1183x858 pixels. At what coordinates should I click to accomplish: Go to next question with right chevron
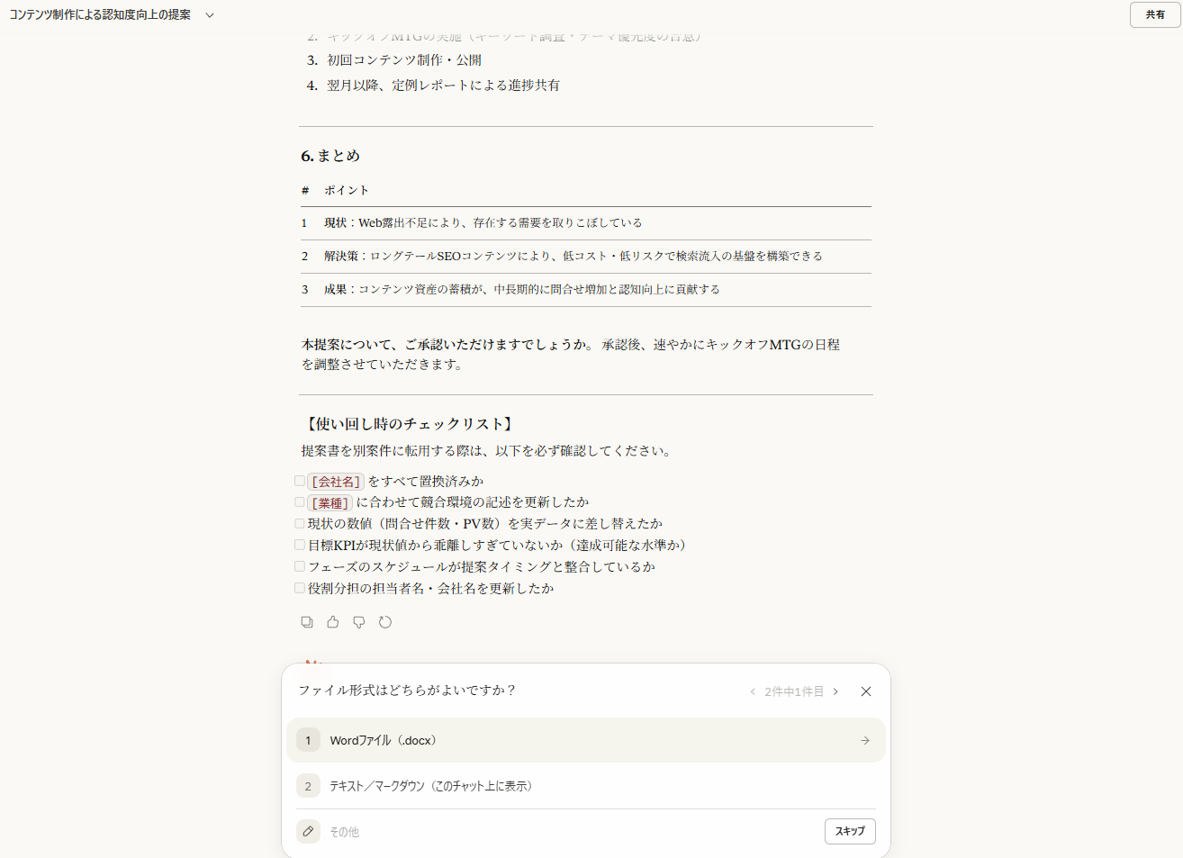coord(835,691)
